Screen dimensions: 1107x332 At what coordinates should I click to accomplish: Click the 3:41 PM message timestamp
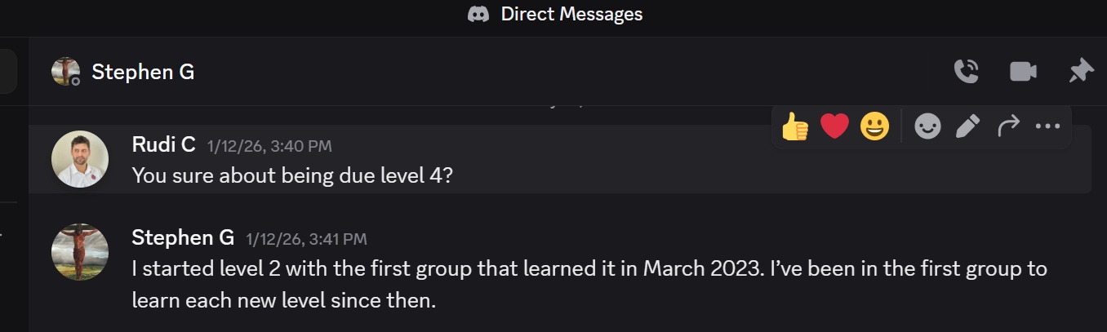pyautogui.click(x=305, y=240)
